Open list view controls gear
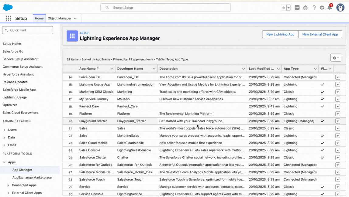The height and width of the screenshot is (197, 349). click(x=336, y=58)
